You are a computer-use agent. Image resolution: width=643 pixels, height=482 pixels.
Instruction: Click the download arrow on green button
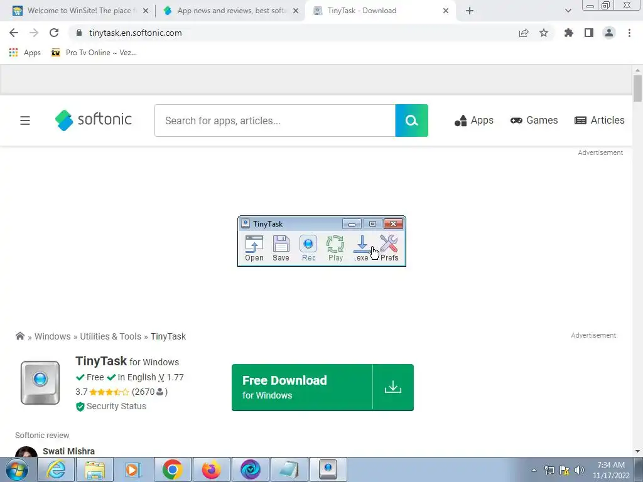393,387
